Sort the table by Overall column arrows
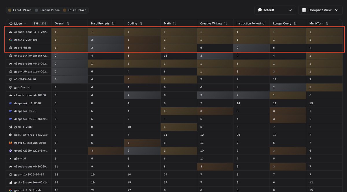This screenshot has height=192, width=347. [x=68, y=23]
